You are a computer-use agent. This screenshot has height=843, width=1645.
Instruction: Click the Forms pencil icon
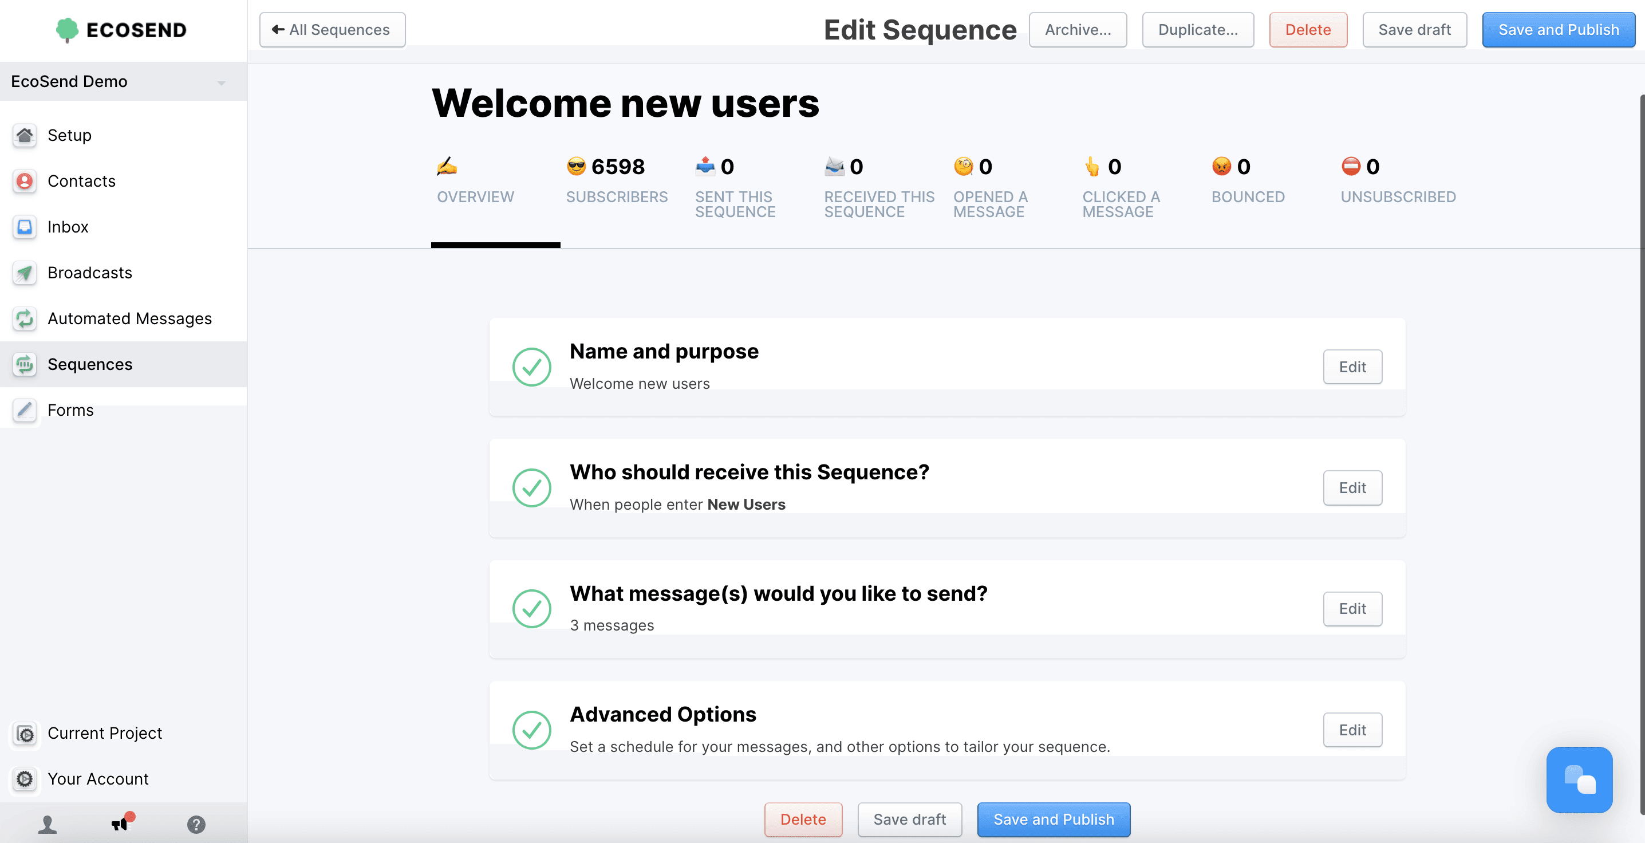(x=24, y=410)
